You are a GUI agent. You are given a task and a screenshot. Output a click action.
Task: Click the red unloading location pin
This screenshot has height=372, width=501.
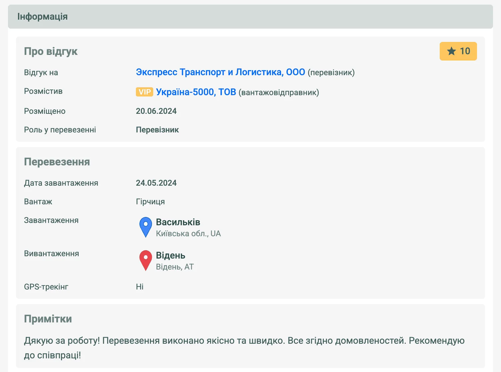click(146, 260)
